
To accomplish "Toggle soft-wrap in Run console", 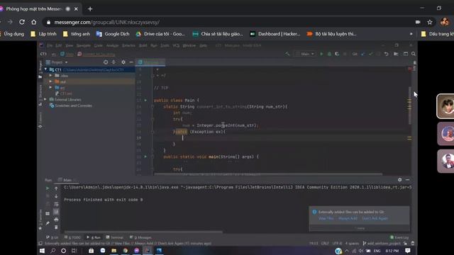I will [56, 204].
